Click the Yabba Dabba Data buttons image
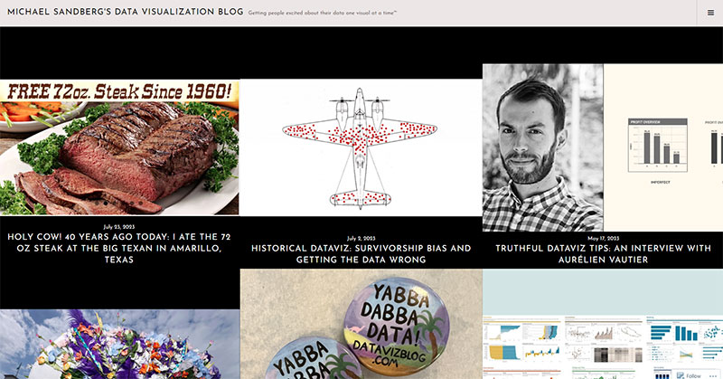 click(361, 324)
